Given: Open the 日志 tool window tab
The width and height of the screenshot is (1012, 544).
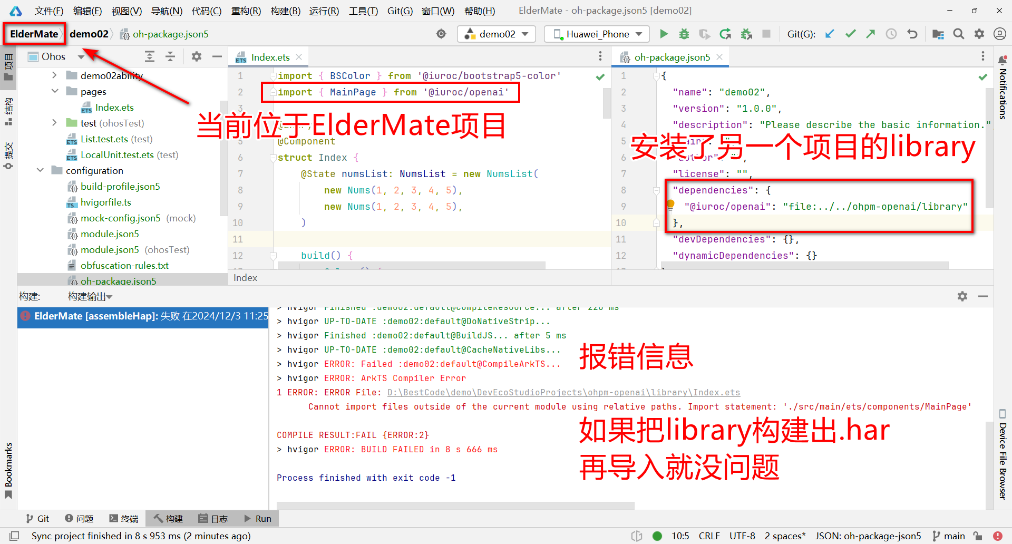Looking at the screenshot, I should (213, 519).
